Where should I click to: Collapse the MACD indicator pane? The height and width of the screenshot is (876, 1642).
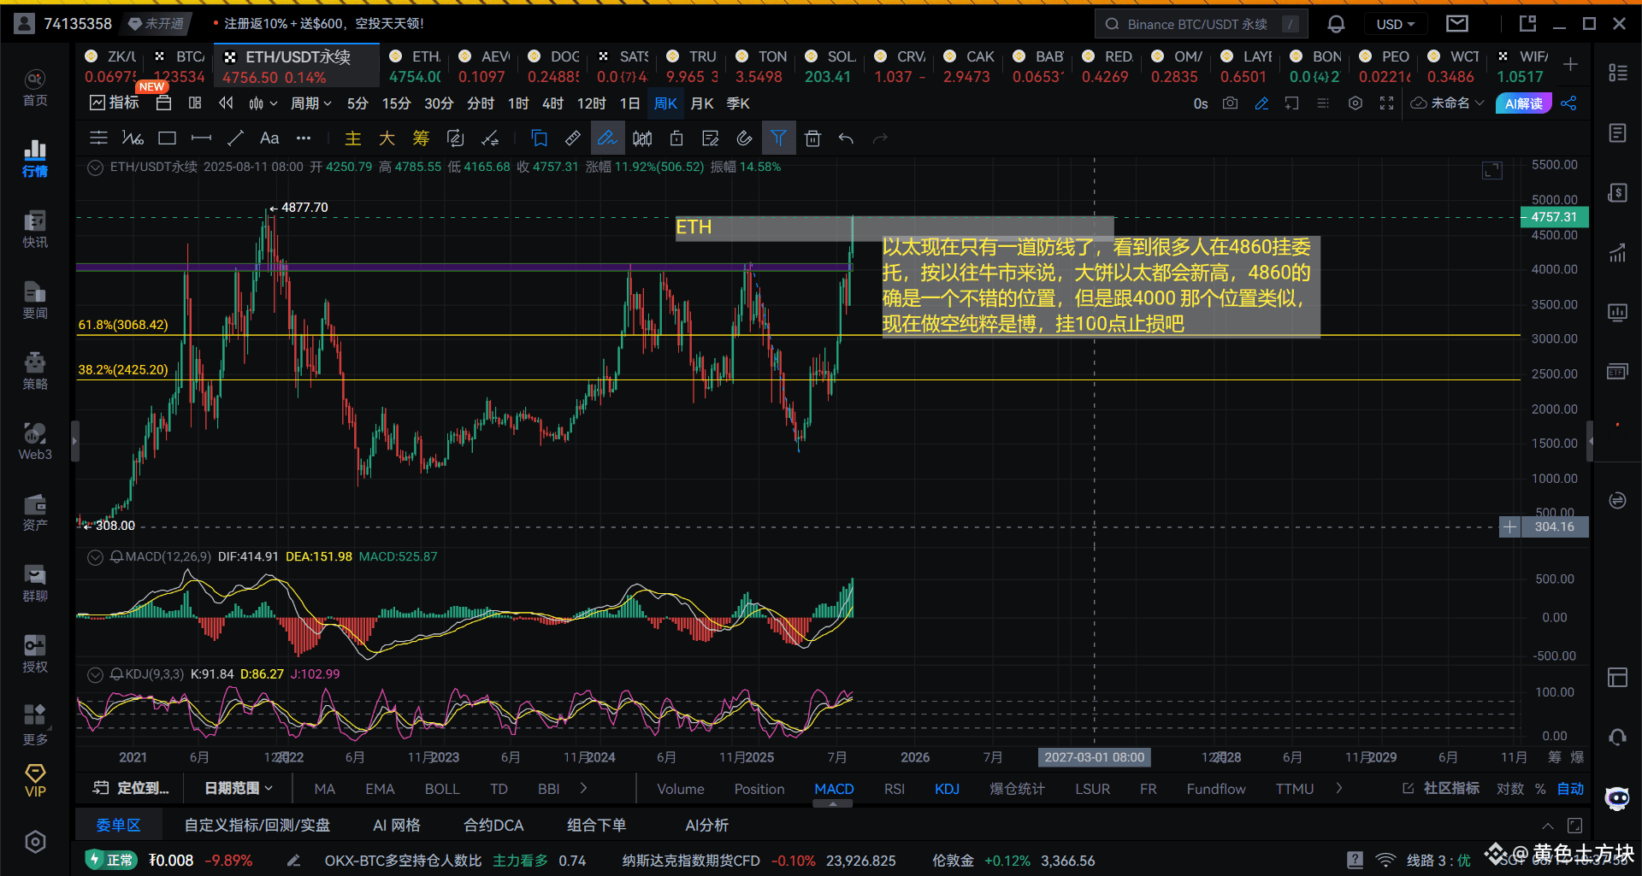coord(96,557)
